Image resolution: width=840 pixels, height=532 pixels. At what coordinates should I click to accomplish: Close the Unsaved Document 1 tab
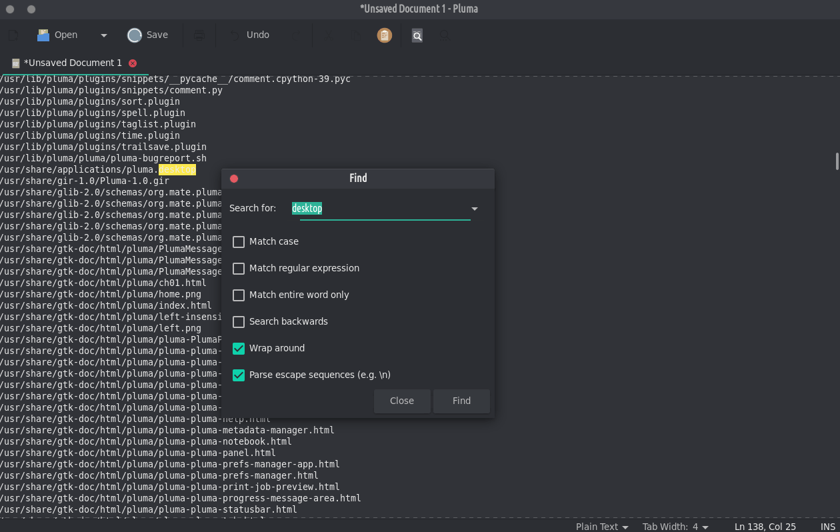133,63
